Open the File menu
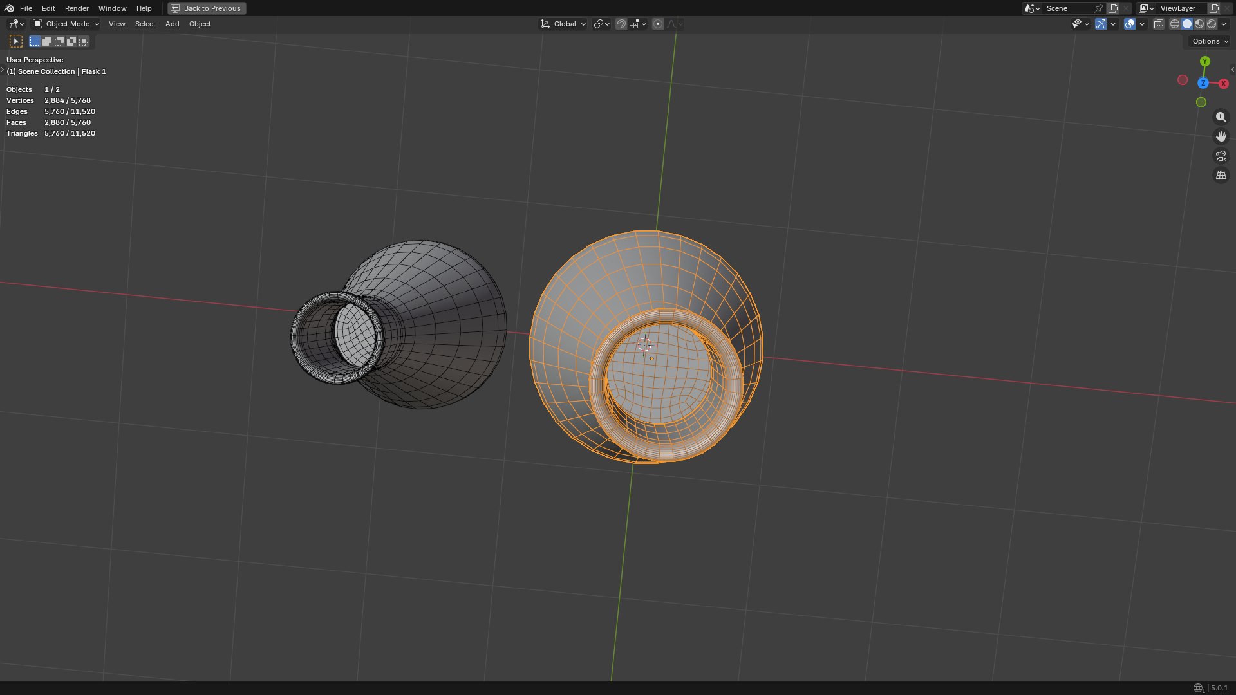The height and width of the screenshot is (695, 1236). [26, 8]
